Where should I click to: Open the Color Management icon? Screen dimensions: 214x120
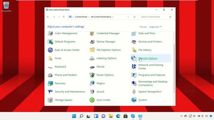(50, 33)
